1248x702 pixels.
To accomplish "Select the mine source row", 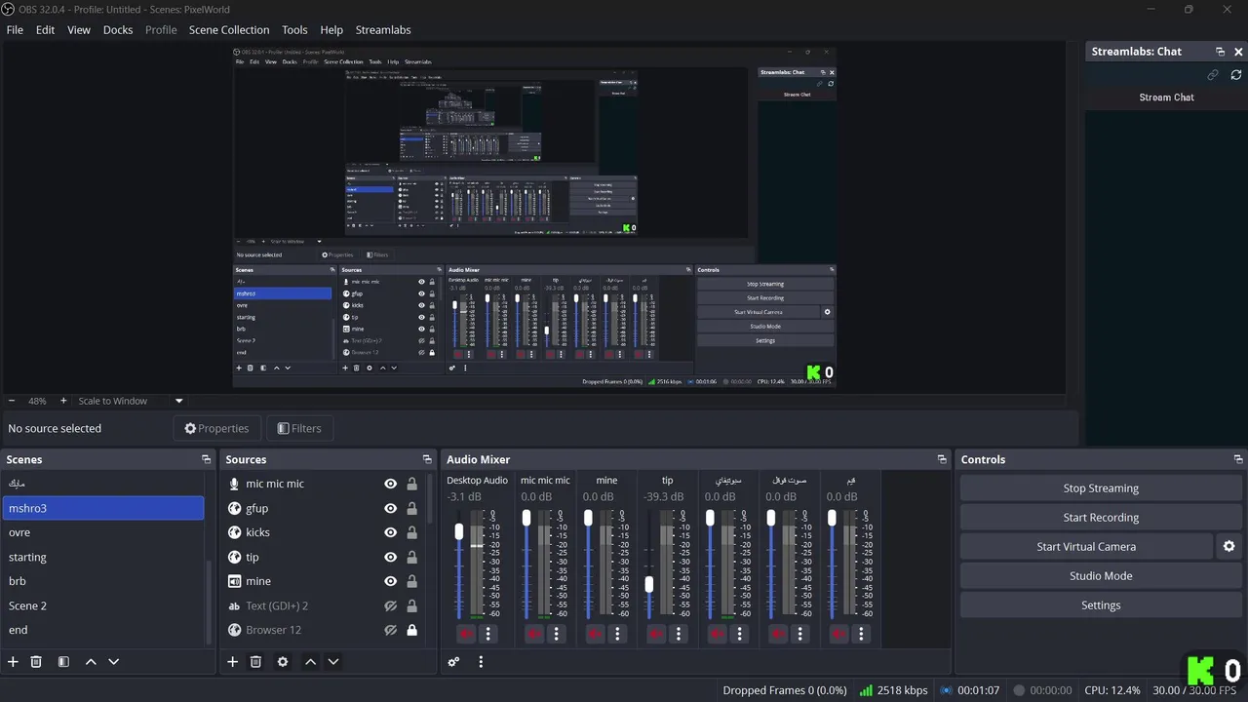I will pyautogui.click(x=324, y=581).
